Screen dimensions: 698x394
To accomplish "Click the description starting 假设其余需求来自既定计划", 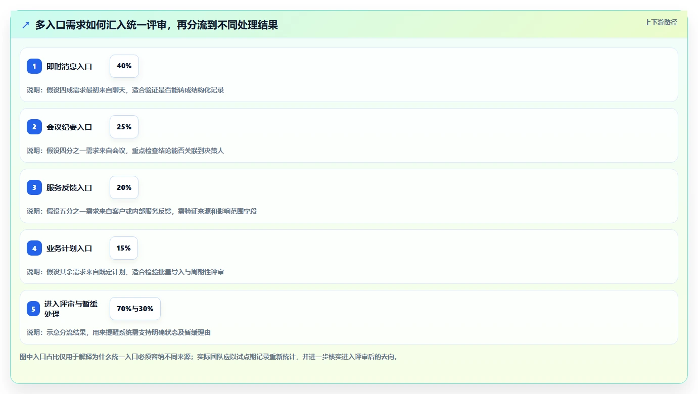I will coord(125,272).
